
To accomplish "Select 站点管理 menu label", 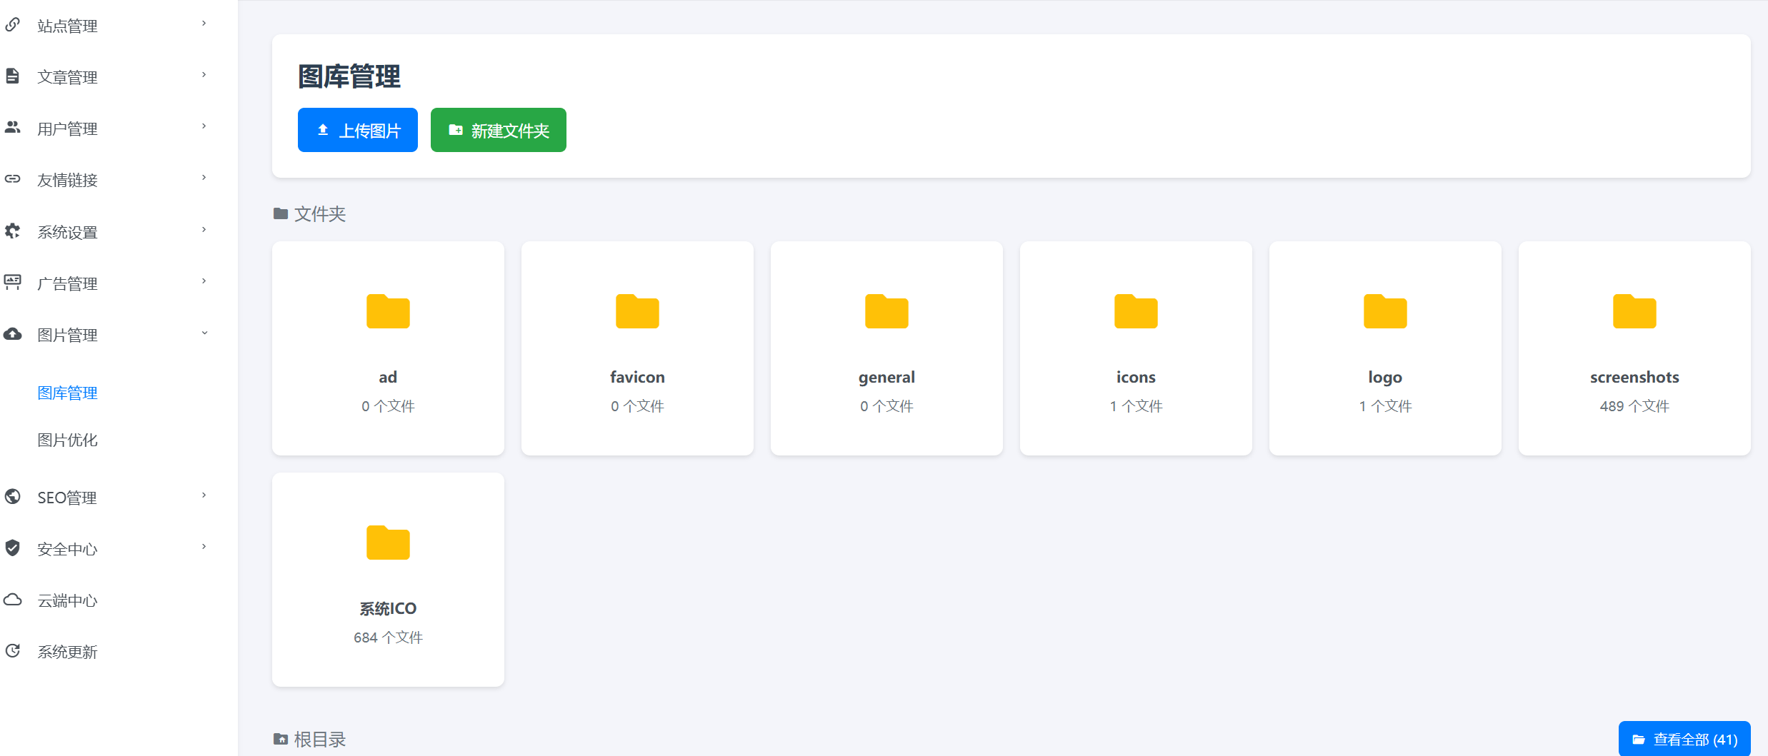I will [x=67, y=26].
